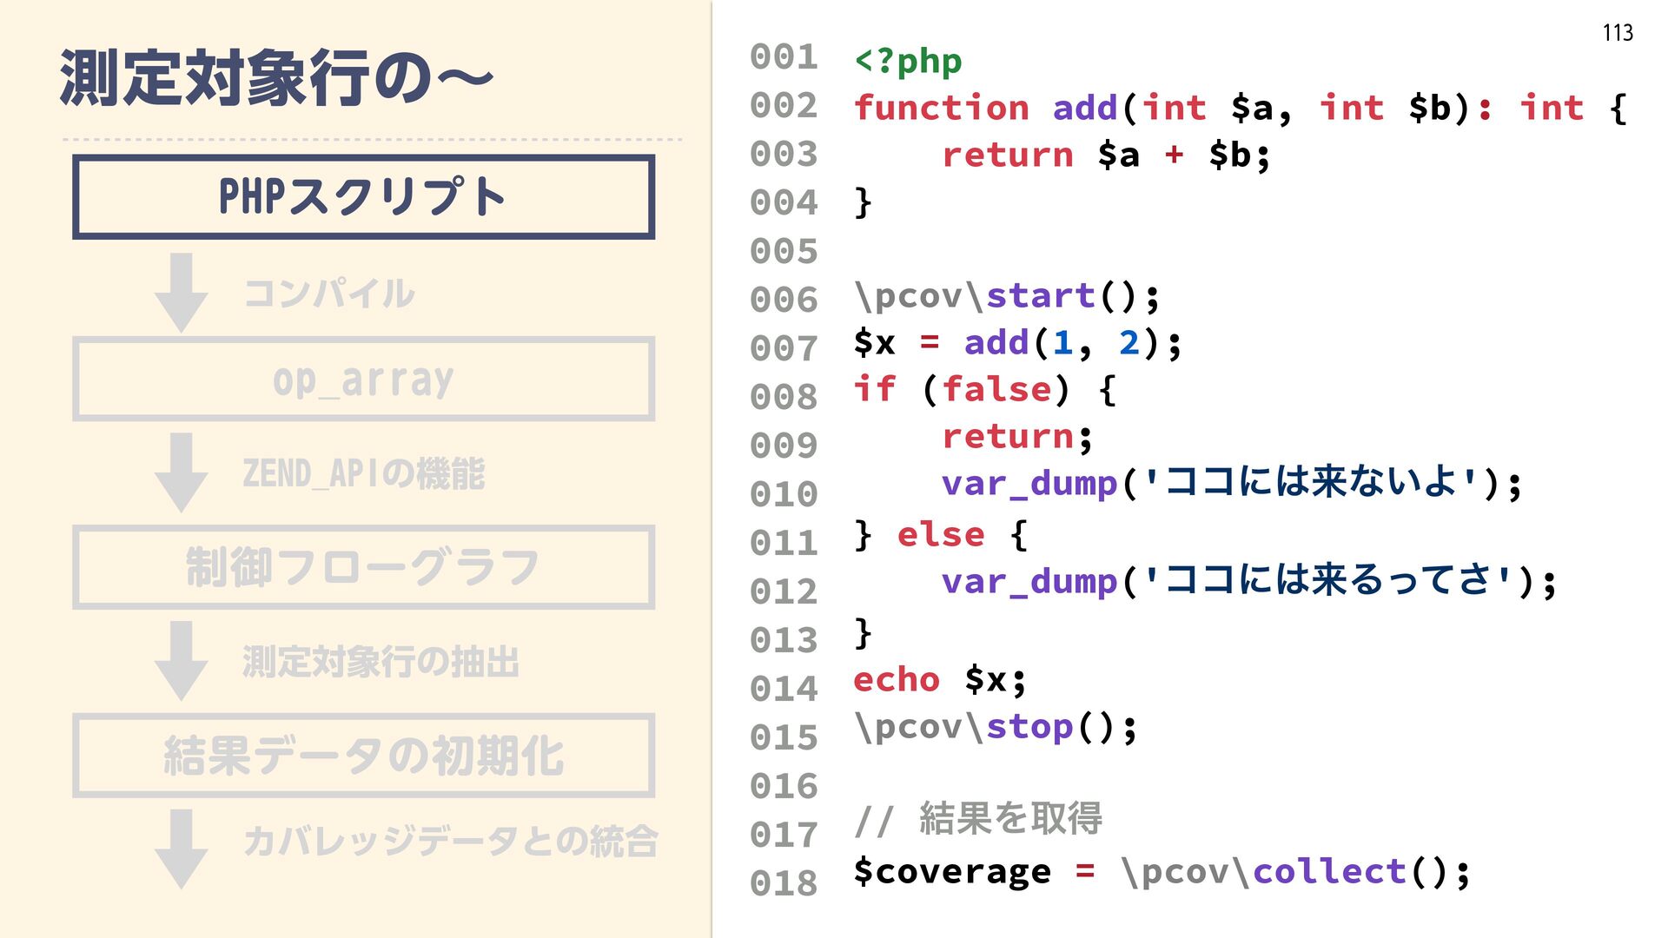Select the 制御フローグラフ box
Screen dimensions: 1668x938
point(363,567)
